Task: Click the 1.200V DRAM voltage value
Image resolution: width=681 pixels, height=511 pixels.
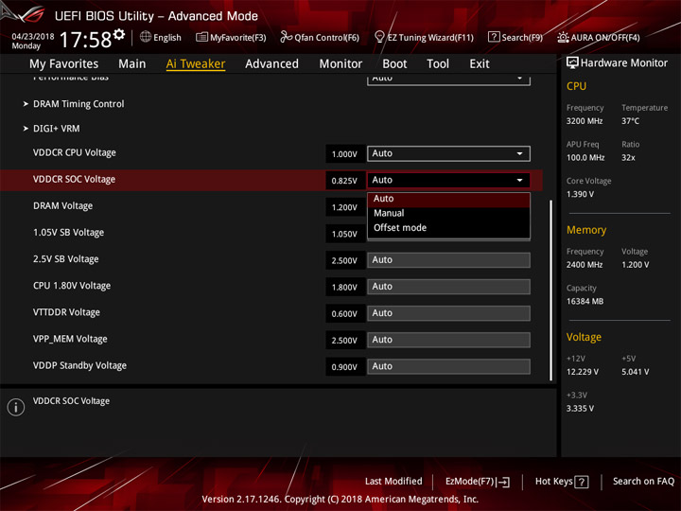Action: click(344, 207)
